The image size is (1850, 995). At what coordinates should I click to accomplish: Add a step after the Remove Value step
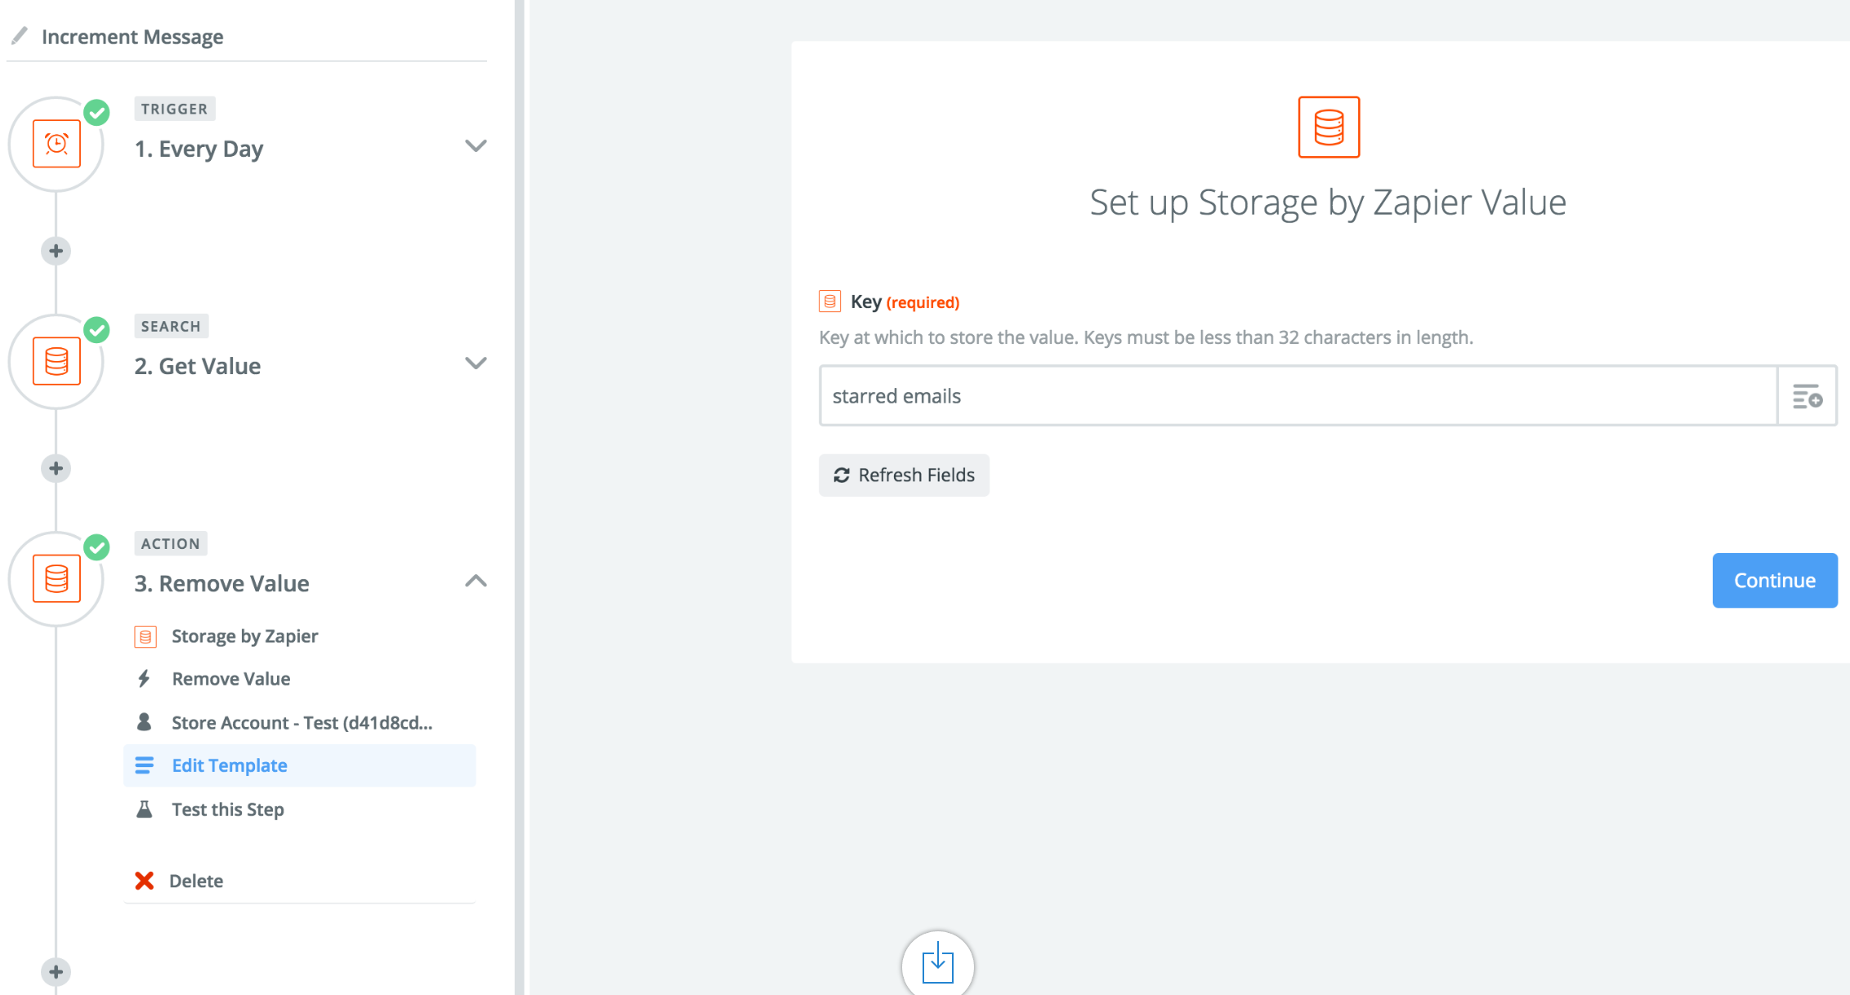coord(56,971)
